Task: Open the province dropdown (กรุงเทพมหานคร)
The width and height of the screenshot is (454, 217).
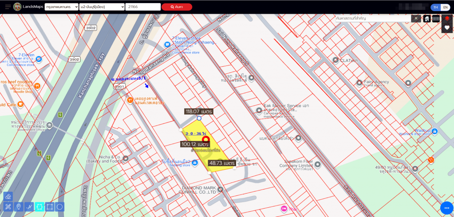Action: 61,7
